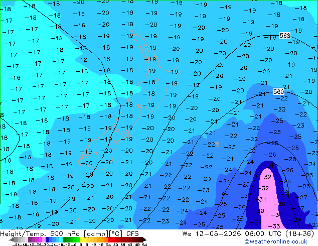Click the 06:00 UTC time label
The height and width of the screenshot is (246, 318).
coord(264,234)
